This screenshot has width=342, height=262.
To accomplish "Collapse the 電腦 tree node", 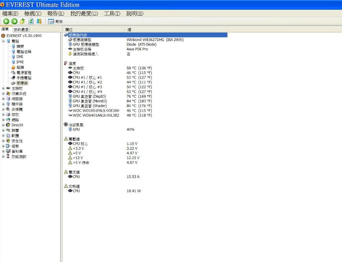I will 3,41.
